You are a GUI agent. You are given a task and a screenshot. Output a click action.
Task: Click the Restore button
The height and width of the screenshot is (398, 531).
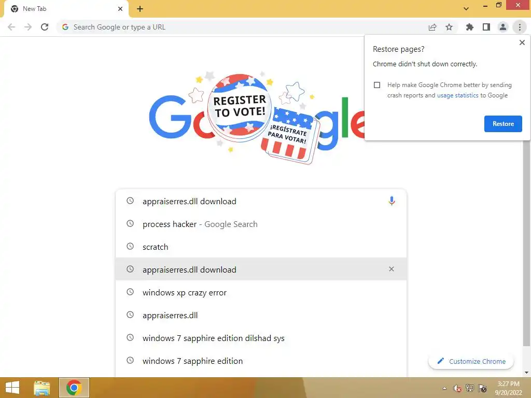coord(503,124)
